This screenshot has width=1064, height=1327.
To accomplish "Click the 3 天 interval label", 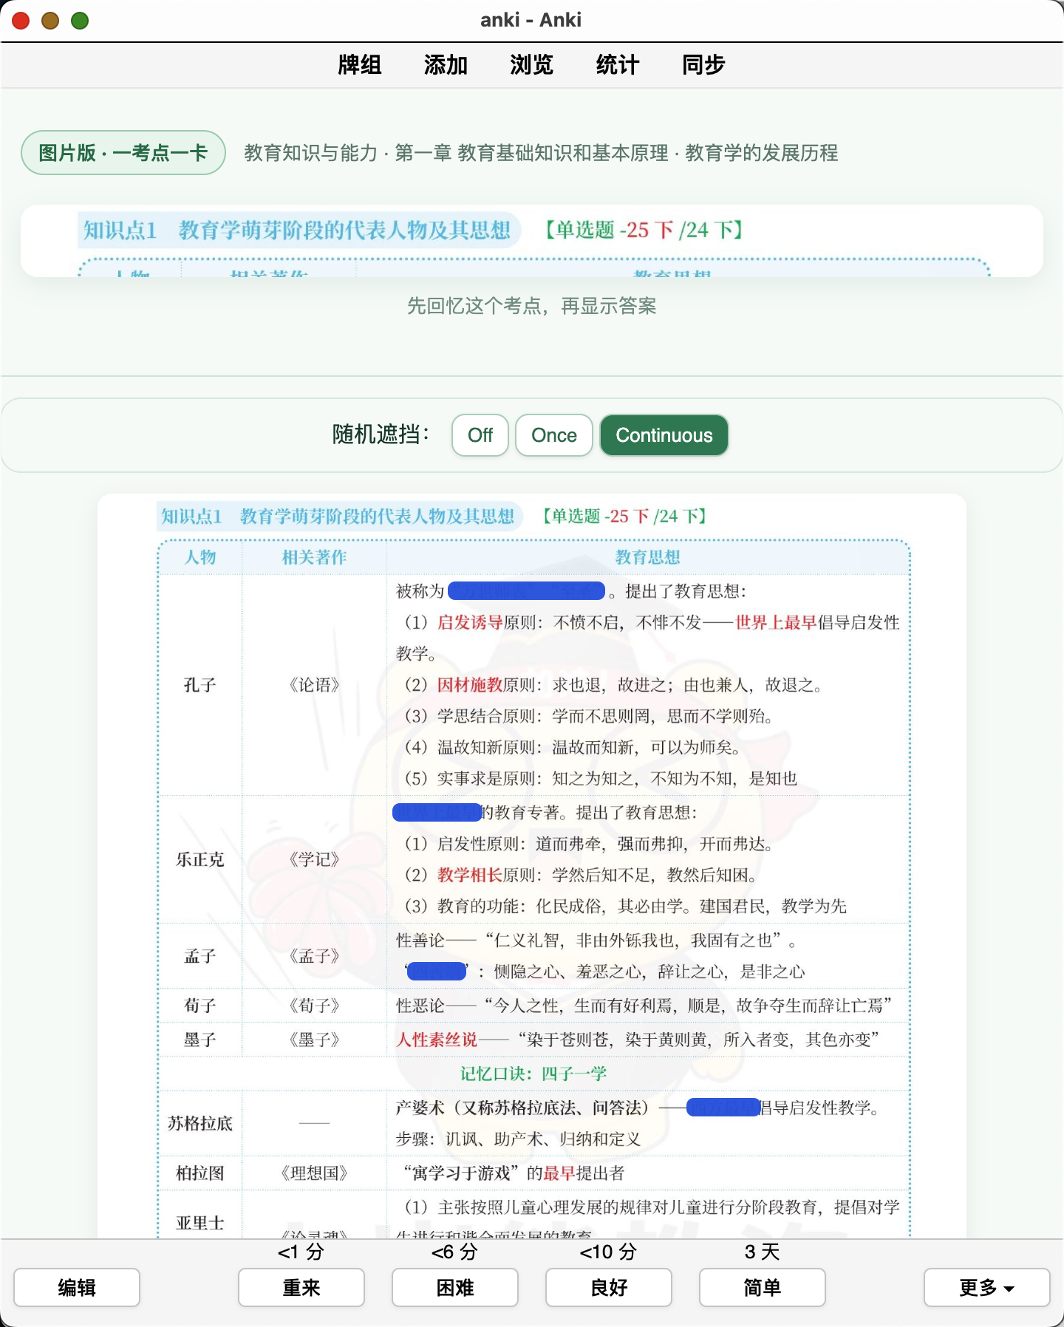I will coord(763,1252).
